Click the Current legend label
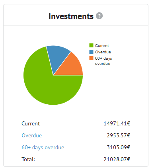The height and width of the screenshot is (168, 152). tap(102, 46)
